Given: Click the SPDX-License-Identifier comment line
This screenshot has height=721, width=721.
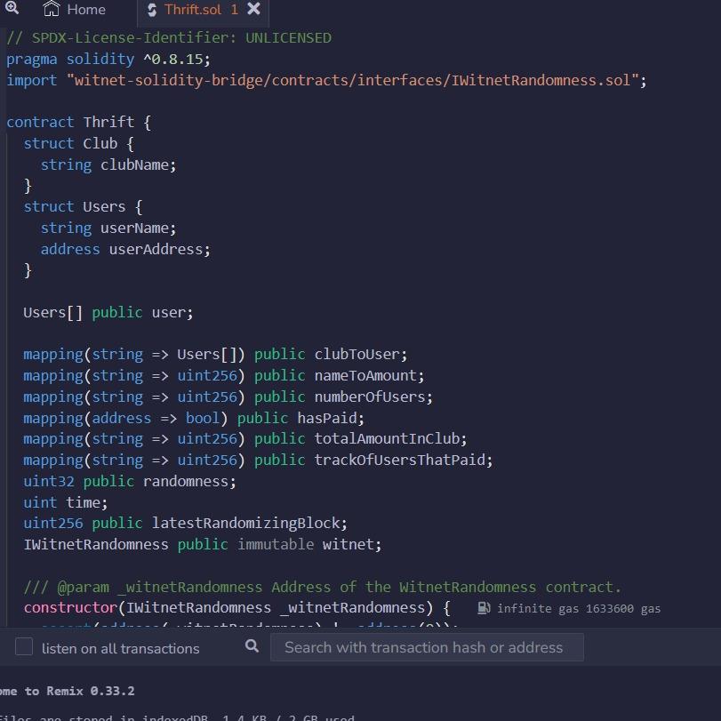Looking at the screenshot, I should [x=169, y=37].
